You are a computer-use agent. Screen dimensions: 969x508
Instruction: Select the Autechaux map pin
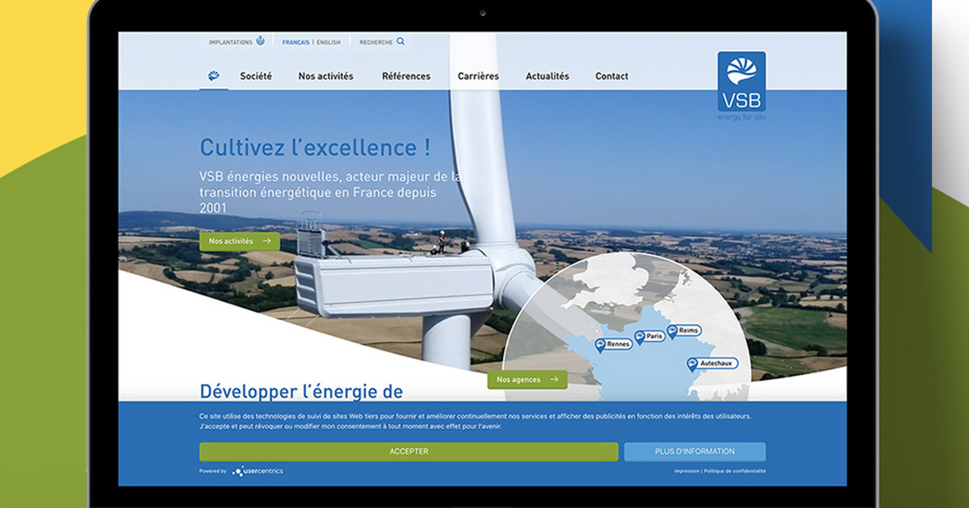tap(692, 364)
